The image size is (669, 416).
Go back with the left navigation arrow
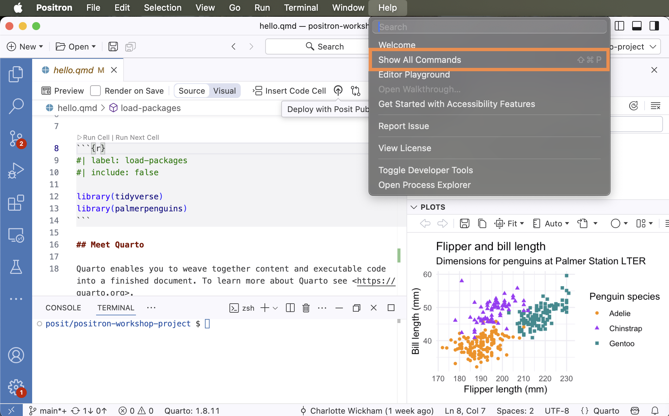pyautogui.click(x=234, y=46)
